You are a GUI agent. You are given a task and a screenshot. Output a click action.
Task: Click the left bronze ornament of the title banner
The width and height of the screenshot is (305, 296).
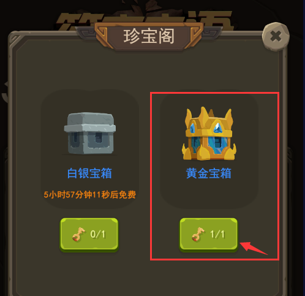[x=102, y=35]
